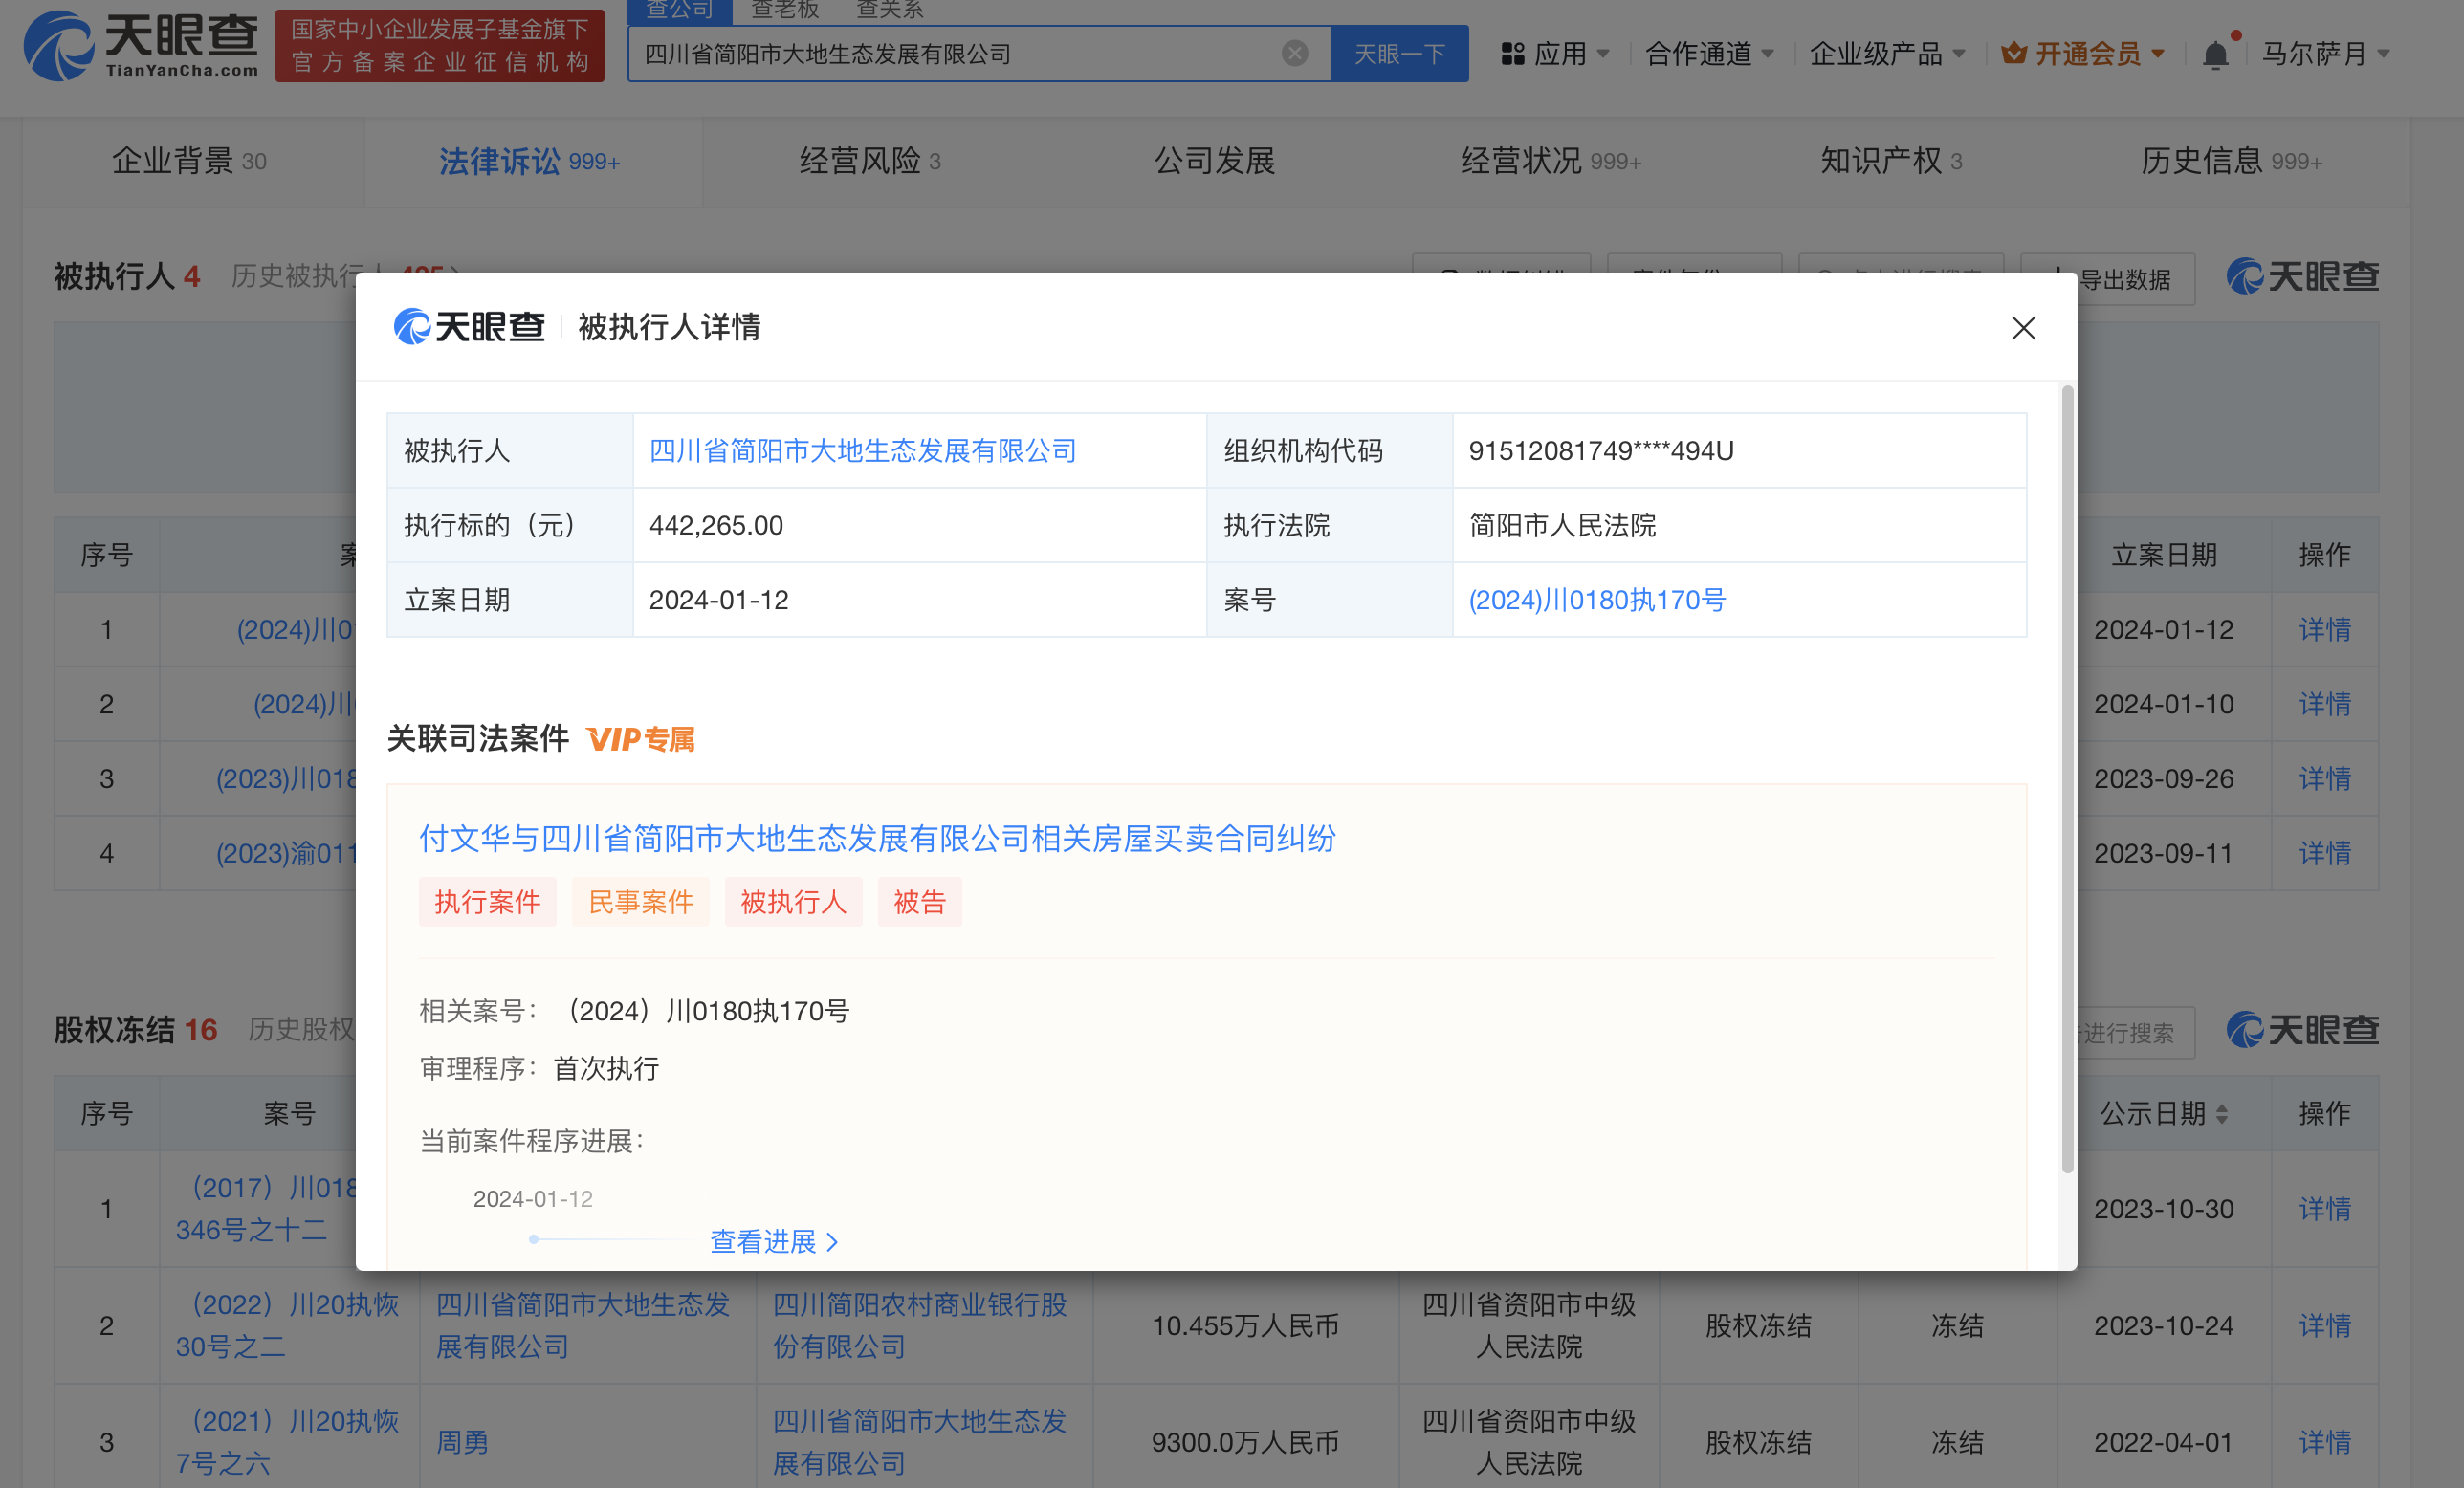Click the progress timeline dot 2024-01-12

point(533,1240)
